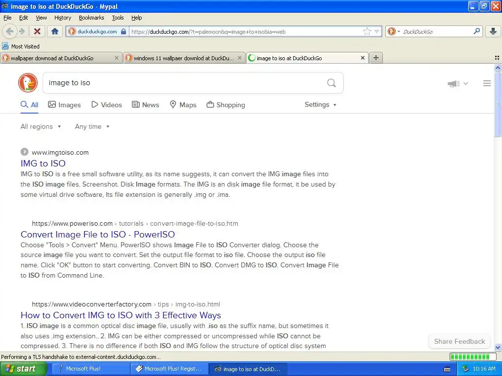Open the View menu
Screen dimensions: 502x376
tap(41, 18)
